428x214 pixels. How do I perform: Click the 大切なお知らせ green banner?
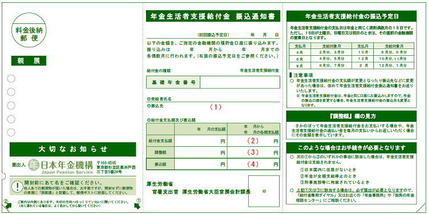(73, 149)
